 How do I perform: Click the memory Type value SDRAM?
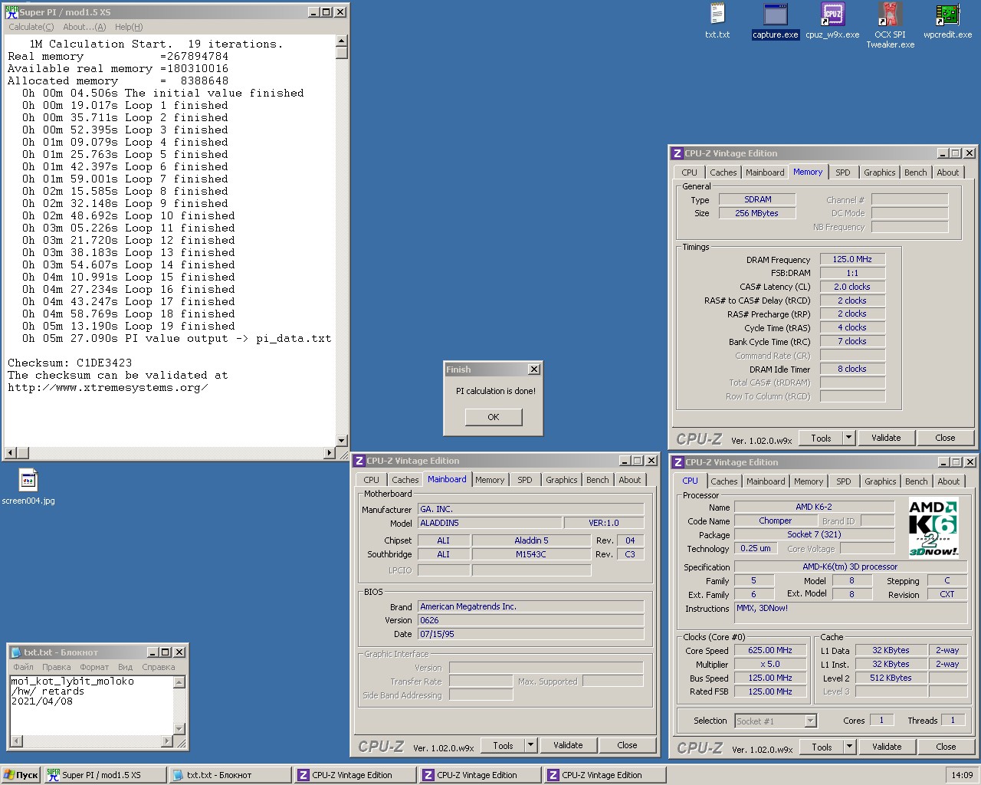point(757,199)
